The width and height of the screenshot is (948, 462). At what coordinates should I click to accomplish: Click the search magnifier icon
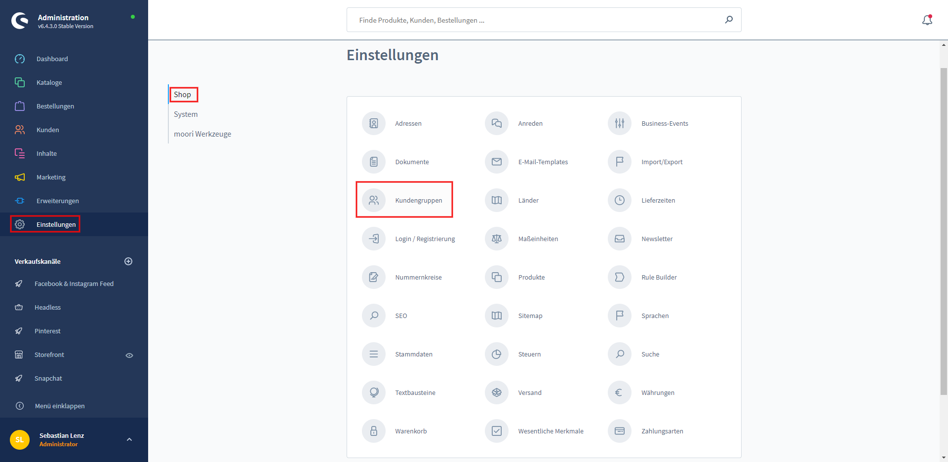click(729, 20)
